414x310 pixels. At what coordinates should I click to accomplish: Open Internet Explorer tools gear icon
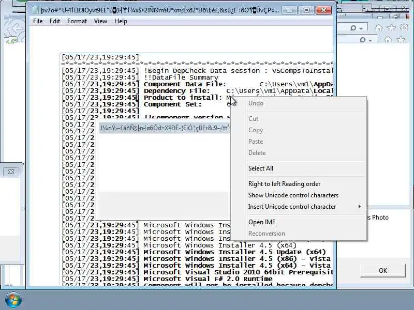click(404, 27)
